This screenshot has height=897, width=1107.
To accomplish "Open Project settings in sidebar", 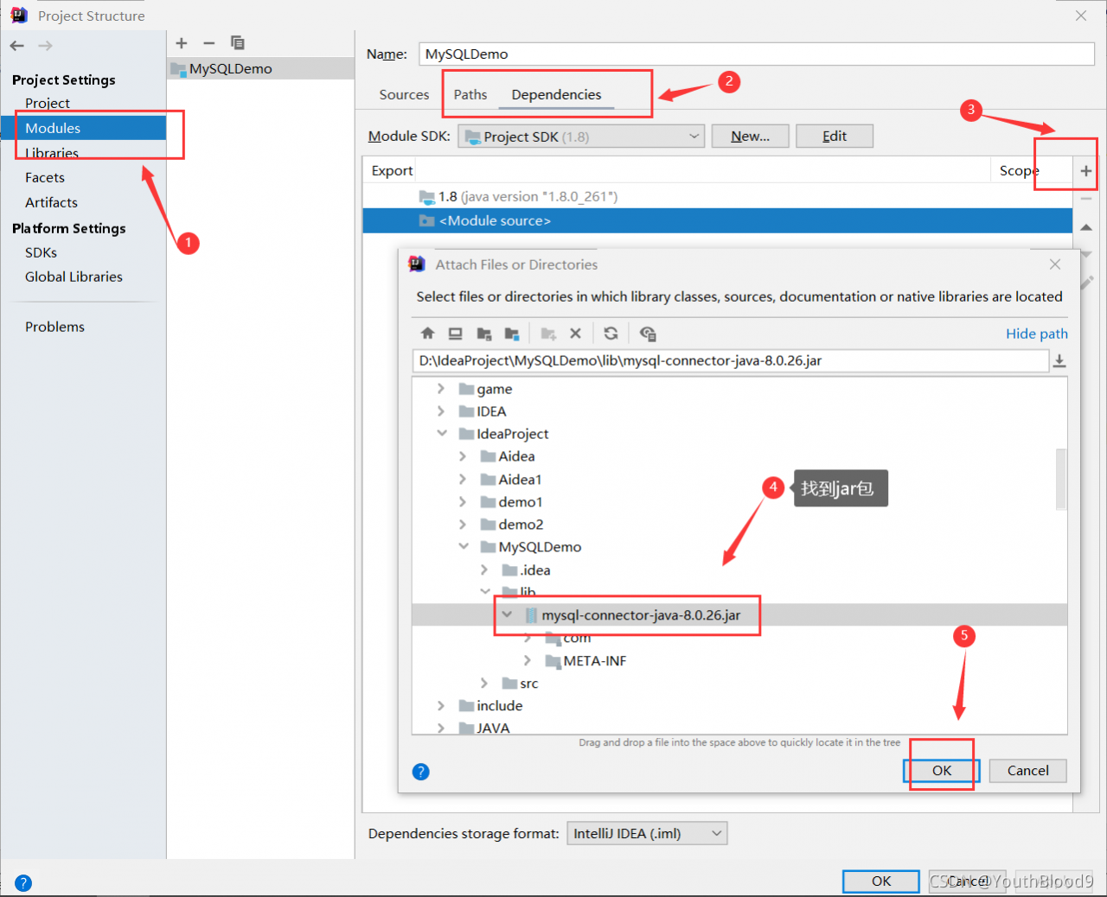I will click(x=48, y=103).
